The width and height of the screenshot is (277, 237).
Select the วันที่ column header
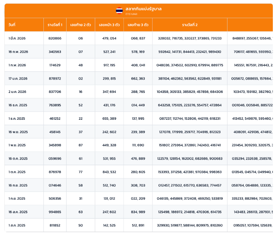[x=12, y=25]
